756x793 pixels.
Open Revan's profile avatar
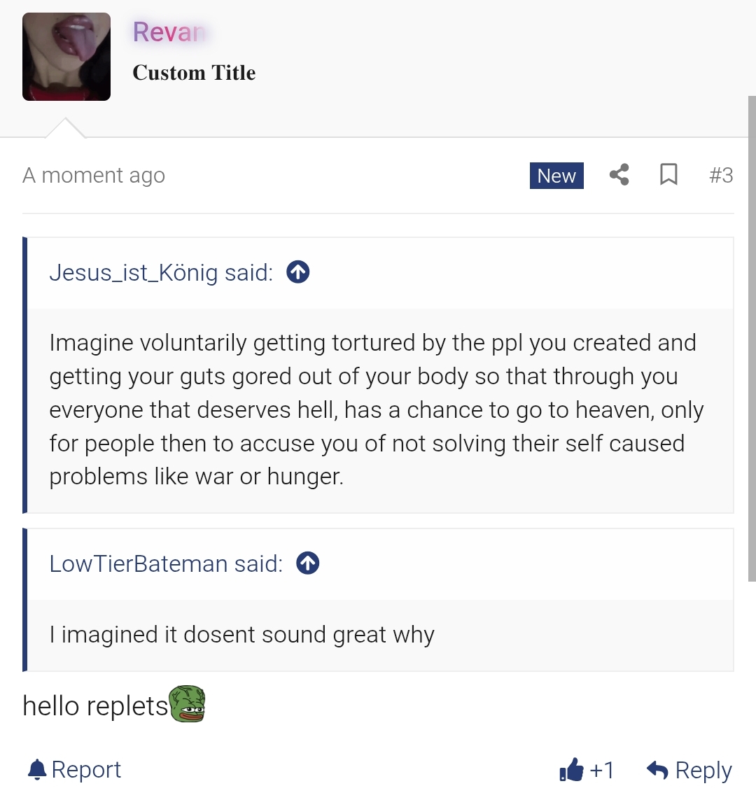coord(66,57)
